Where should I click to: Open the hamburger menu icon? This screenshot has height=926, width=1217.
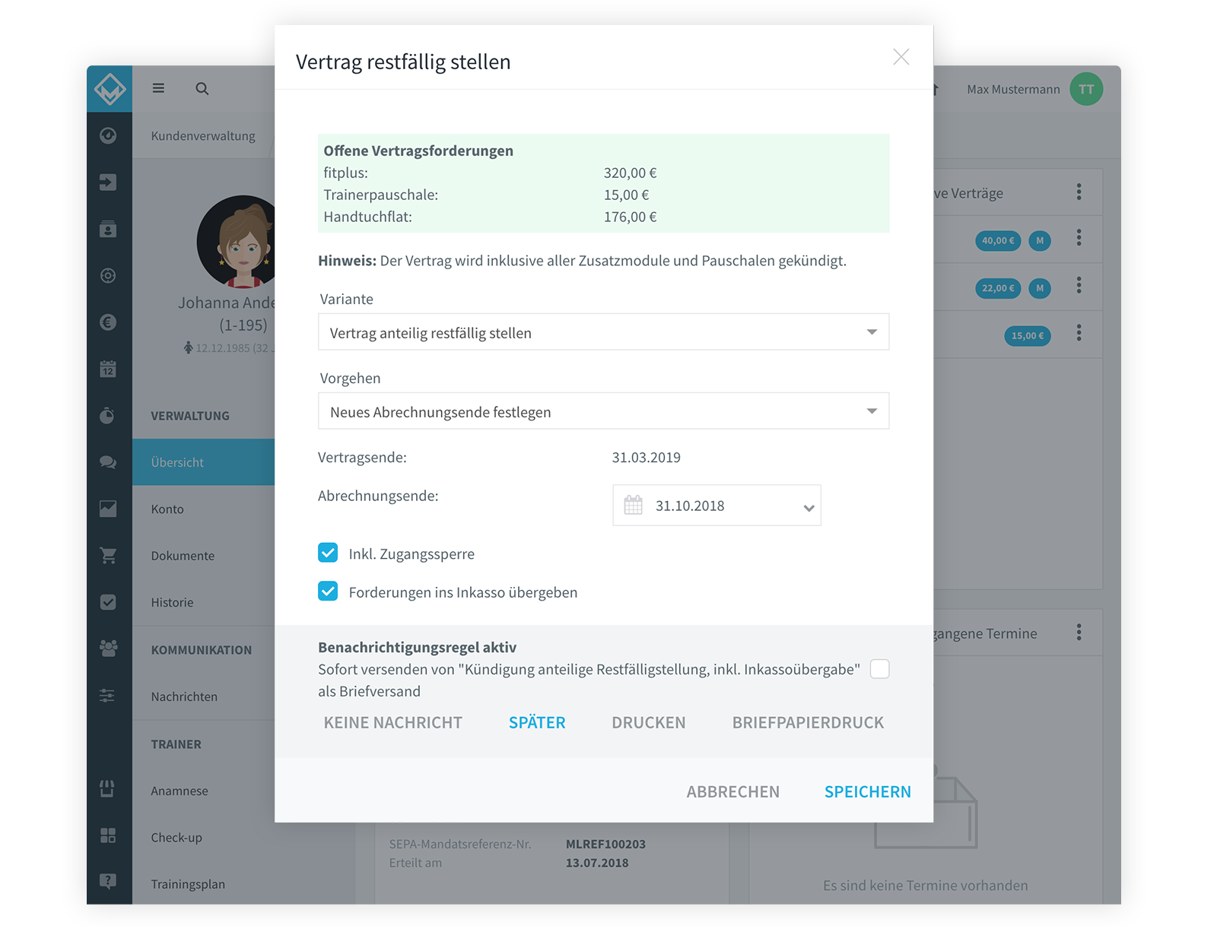click(158, 88)
